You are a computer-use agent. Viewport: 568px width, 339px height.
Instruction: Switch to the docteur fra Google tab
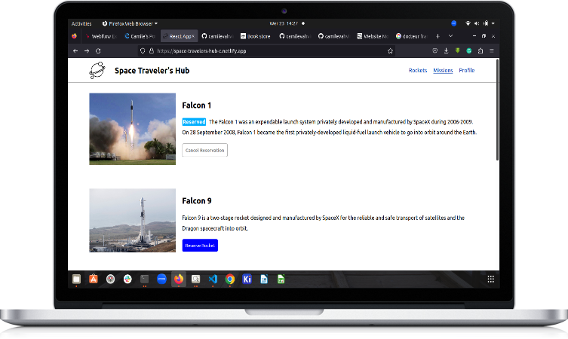pyautogui.click(x=411, y=36)
